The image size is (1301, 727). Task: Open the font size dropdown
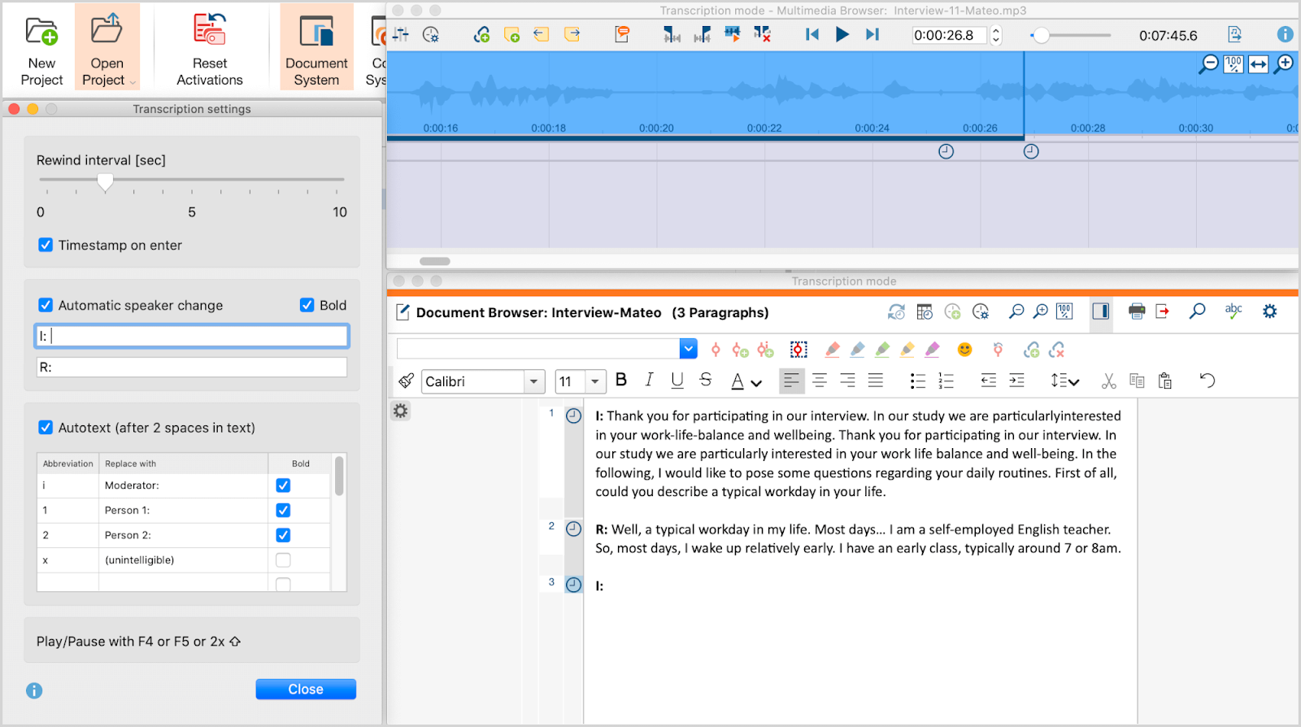(596, 381)
